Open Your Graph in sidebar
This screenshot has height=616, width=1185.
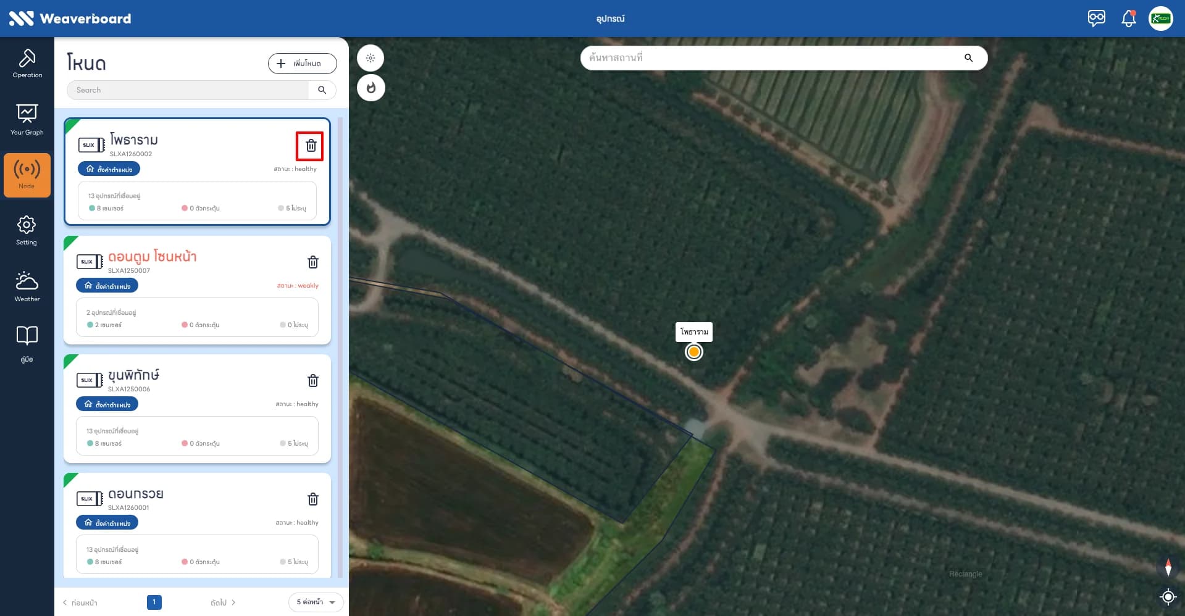[27, 120]
